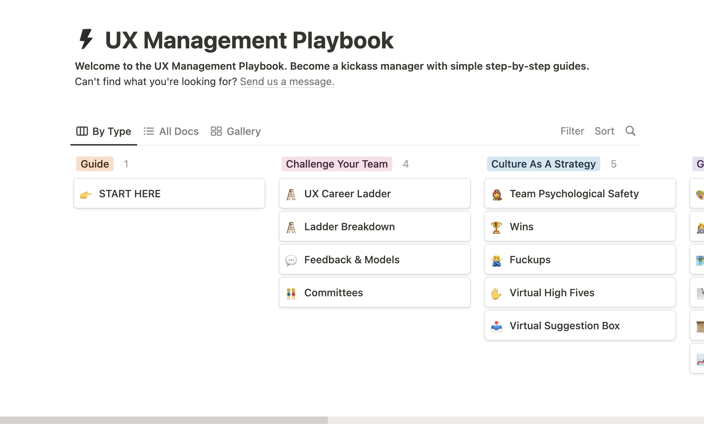Click the horizontal scrollbar at bottom
704x440 pixels.
(164, 420)
